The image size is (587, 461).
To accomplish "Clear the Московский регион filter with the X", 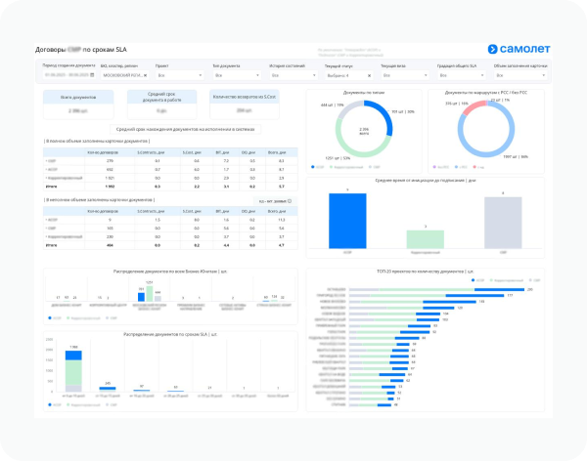I will [145, 75].
